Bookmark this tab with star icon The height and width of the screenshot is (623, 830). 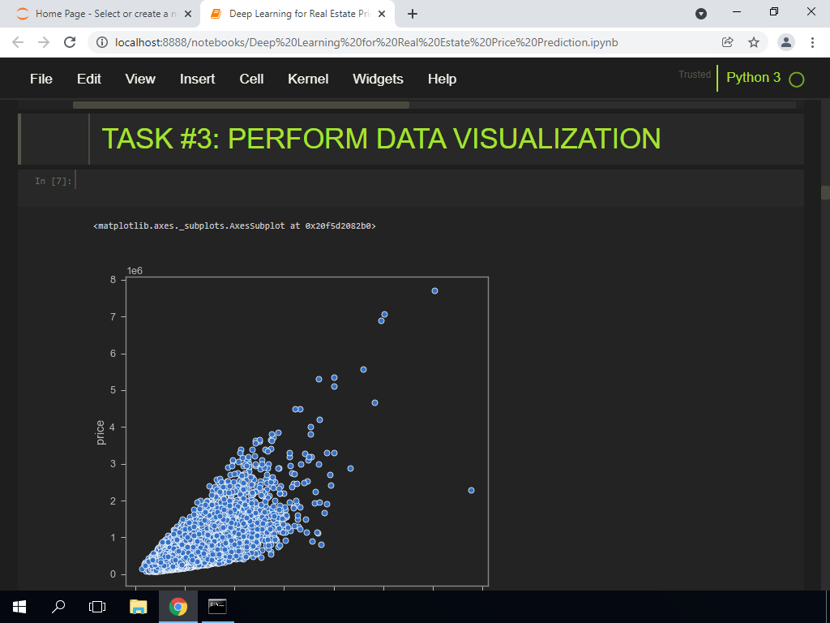coord(754,42)
